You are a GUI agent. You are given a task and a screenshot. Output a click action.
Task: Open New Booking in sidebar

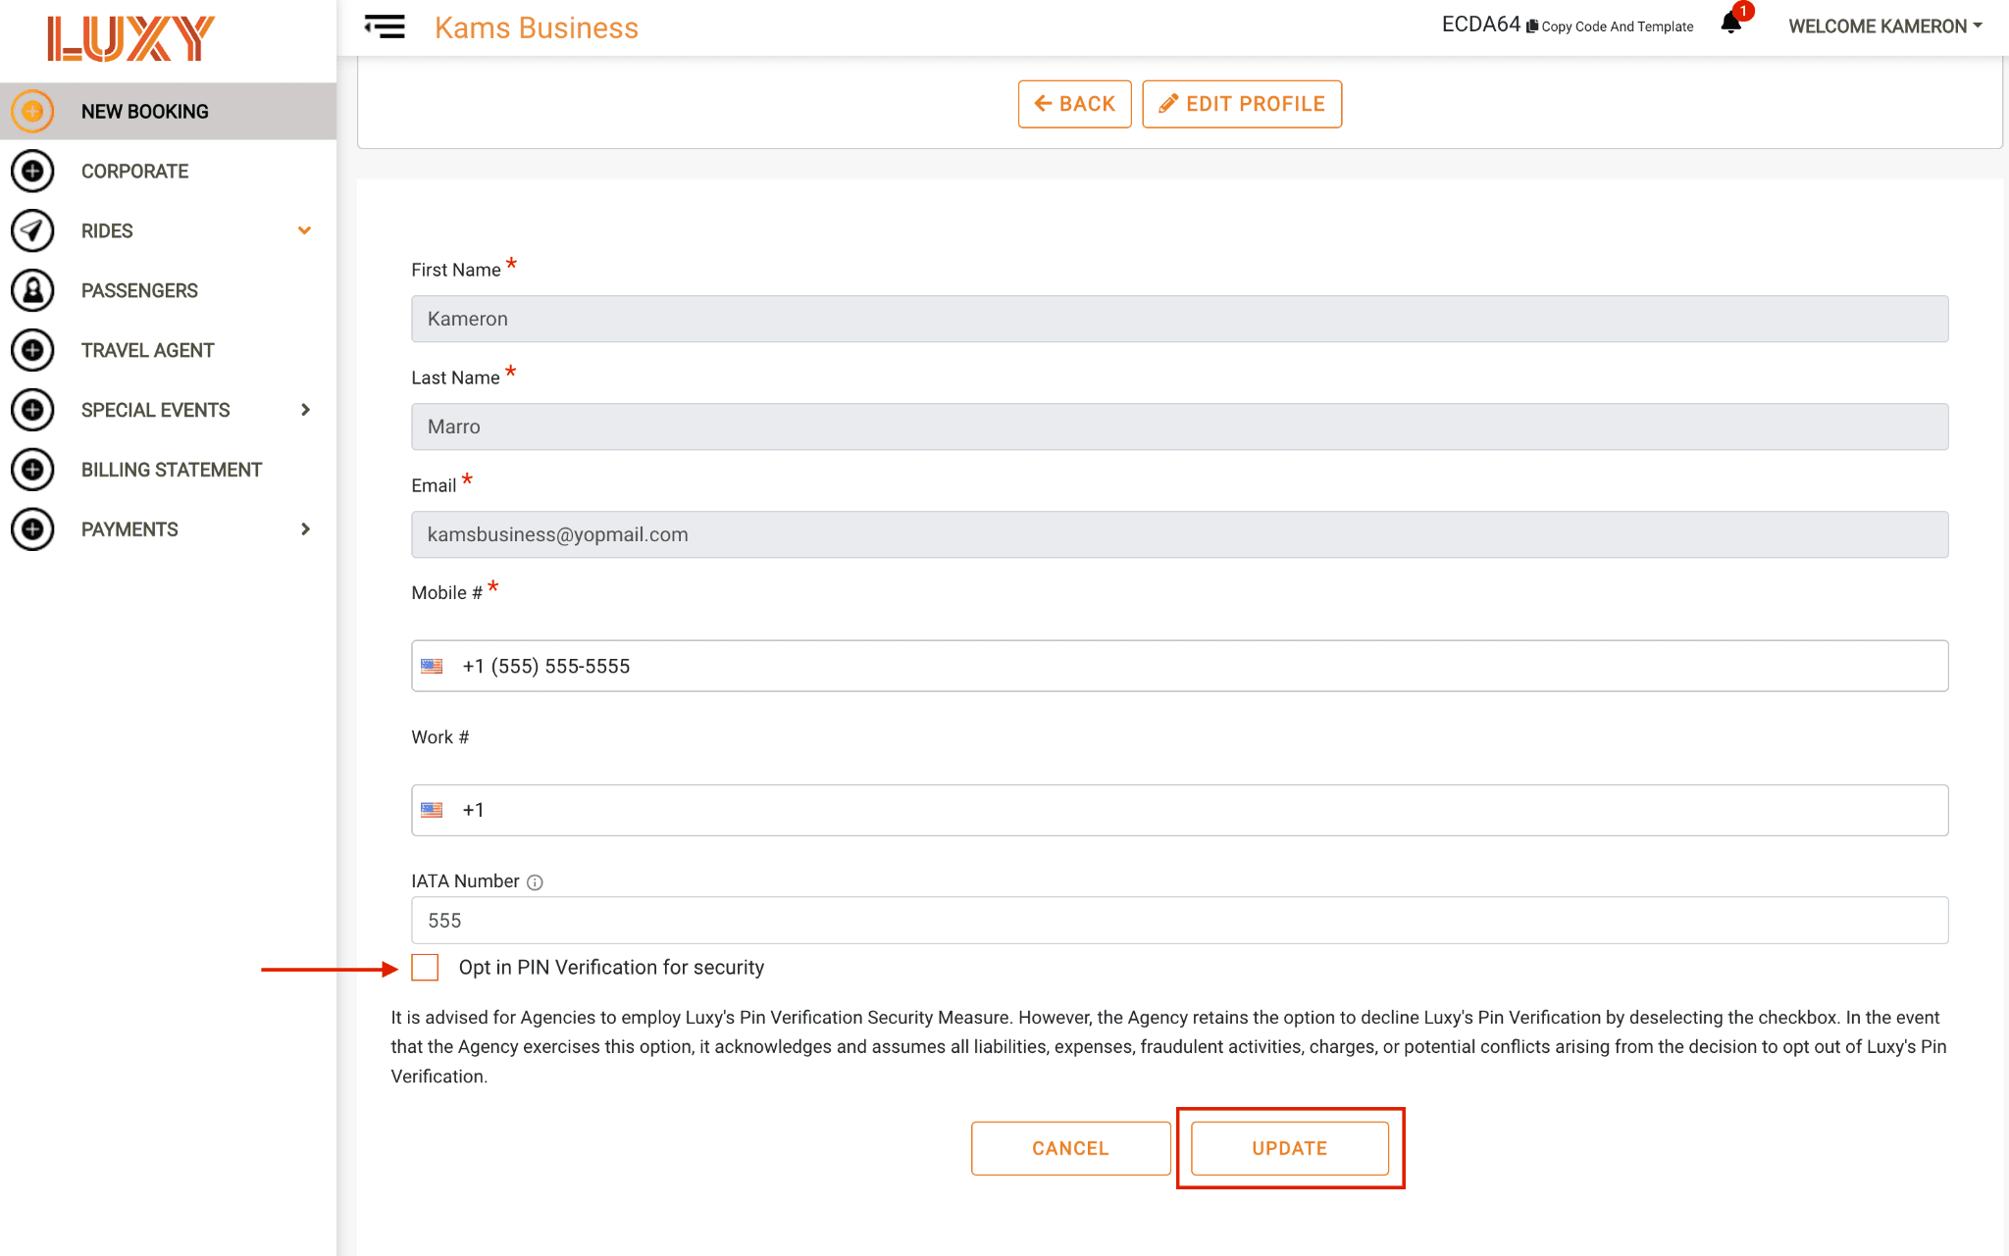coord(168,111)
